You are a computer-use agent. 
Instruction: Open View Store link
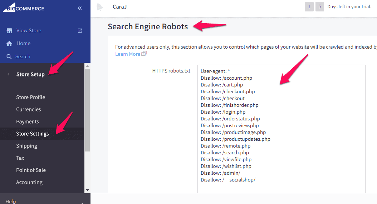tap(29, 30)
